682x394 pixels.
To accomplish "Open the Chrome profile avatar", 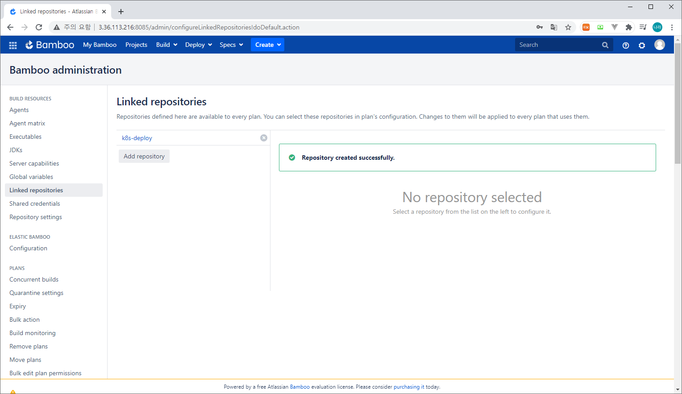I will tap(657, 27).
